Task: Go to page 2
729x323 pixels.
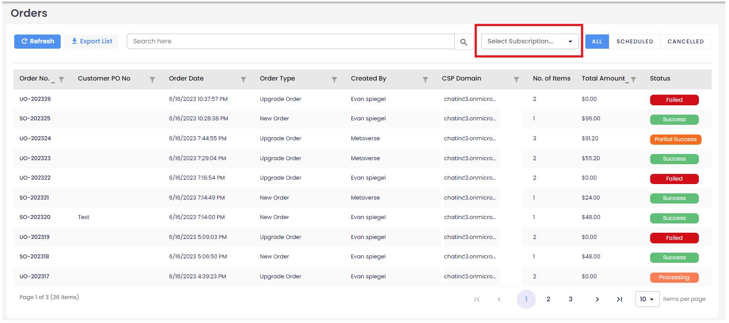Action: (548, 300)
